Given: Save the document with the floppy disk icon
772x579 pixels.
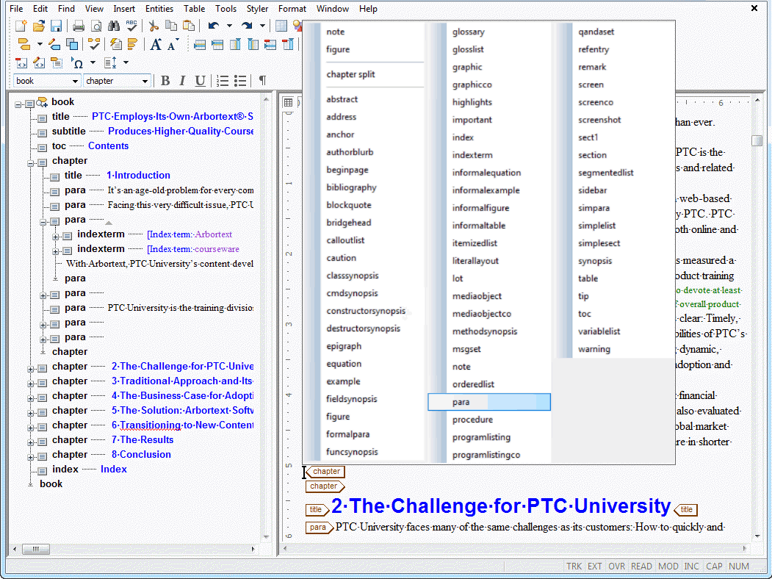Looking at the screenshot, I should [56, 26].
